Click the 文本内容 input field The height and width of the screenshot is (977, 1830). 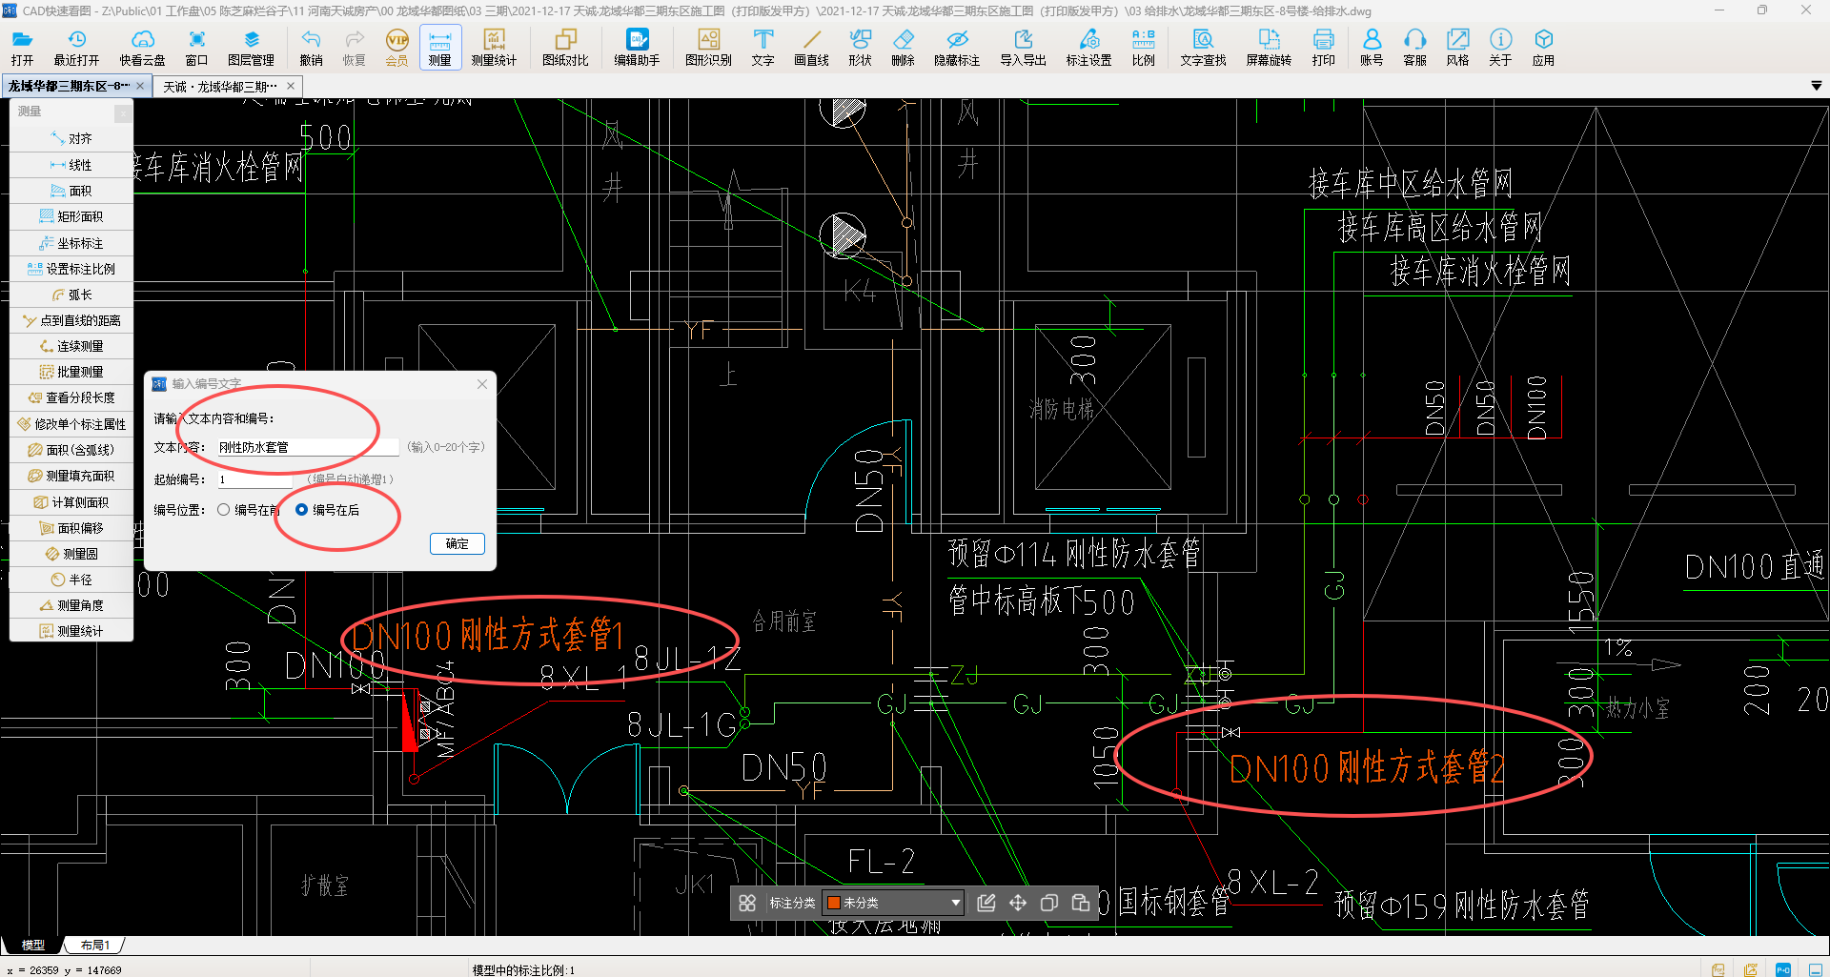point(307,447)
